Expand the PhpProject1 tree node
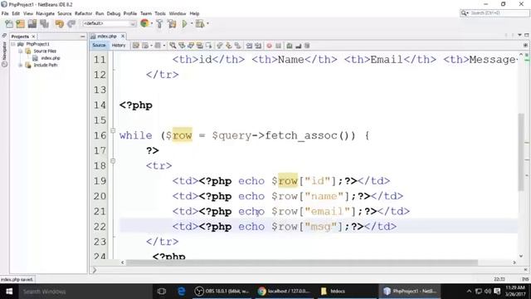 13,44
